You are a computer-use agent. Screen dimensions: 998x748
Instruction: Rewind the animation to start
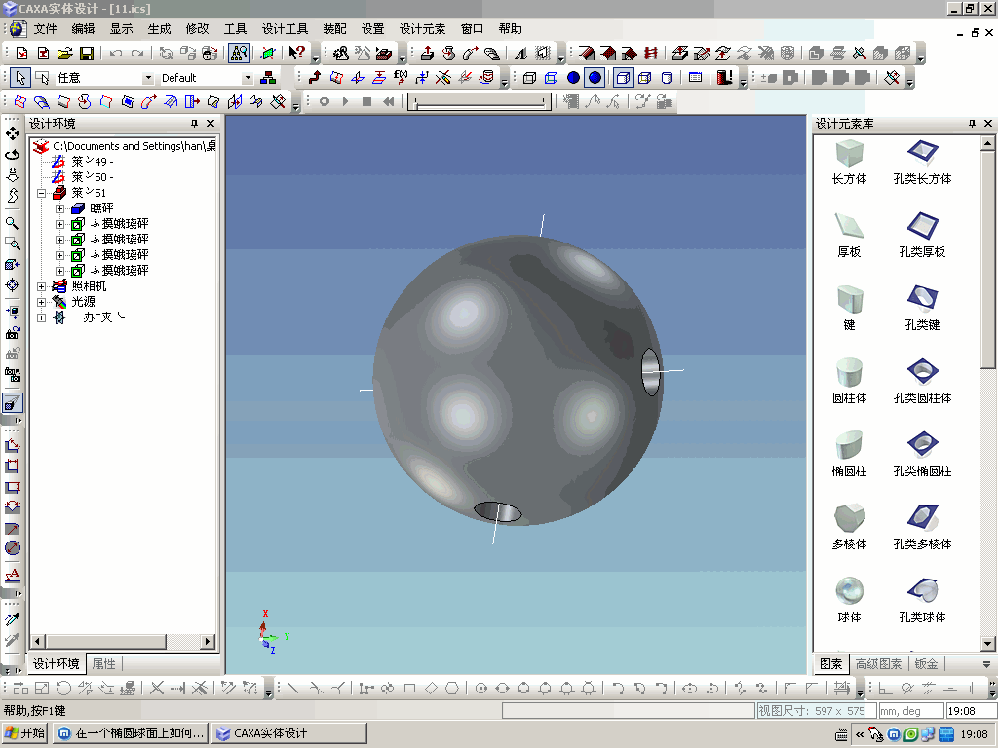coord(388,101)
